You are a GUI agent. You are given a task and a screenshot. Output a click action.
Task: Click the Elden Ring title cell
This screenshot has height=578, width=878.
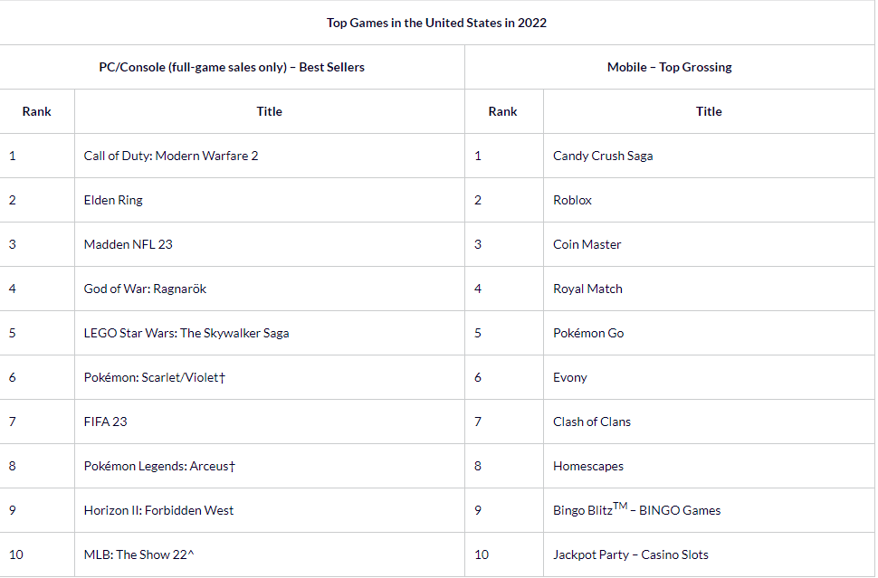tap(113, 200)
